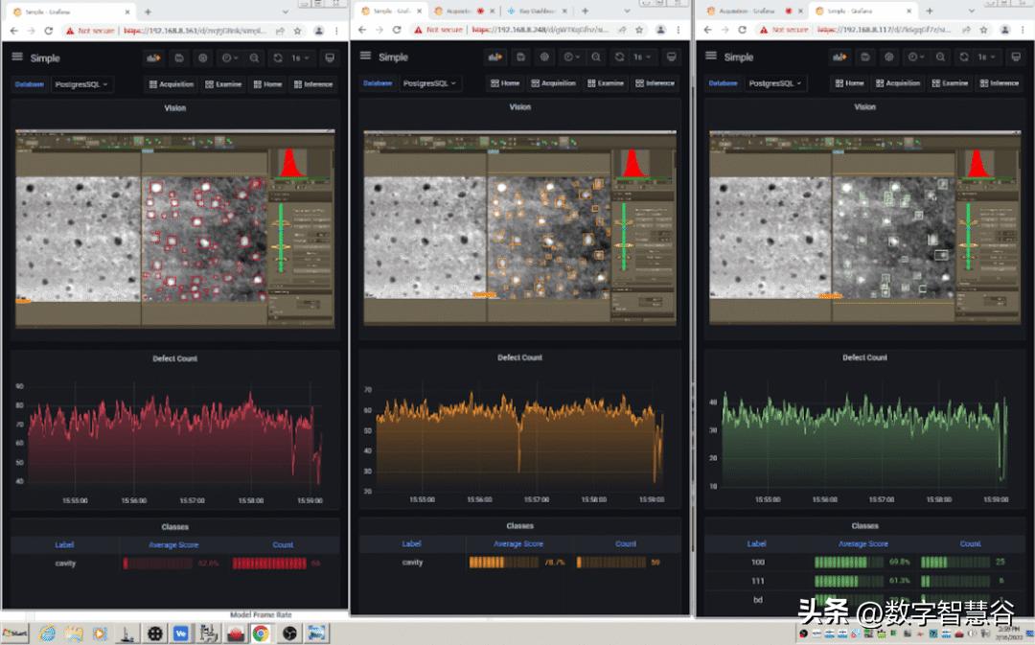Open Acquisition dashboard link in the middle window

click(x=554, y=83)
